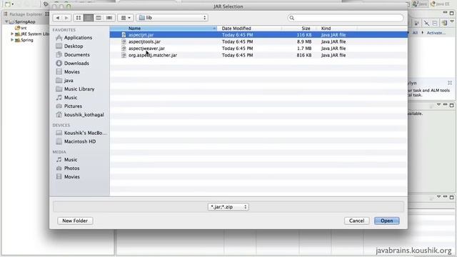Switch to icon view

[79, 18]
